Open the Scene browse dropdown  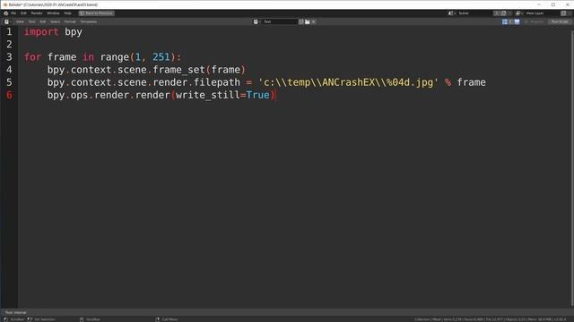tap(452, 13)
